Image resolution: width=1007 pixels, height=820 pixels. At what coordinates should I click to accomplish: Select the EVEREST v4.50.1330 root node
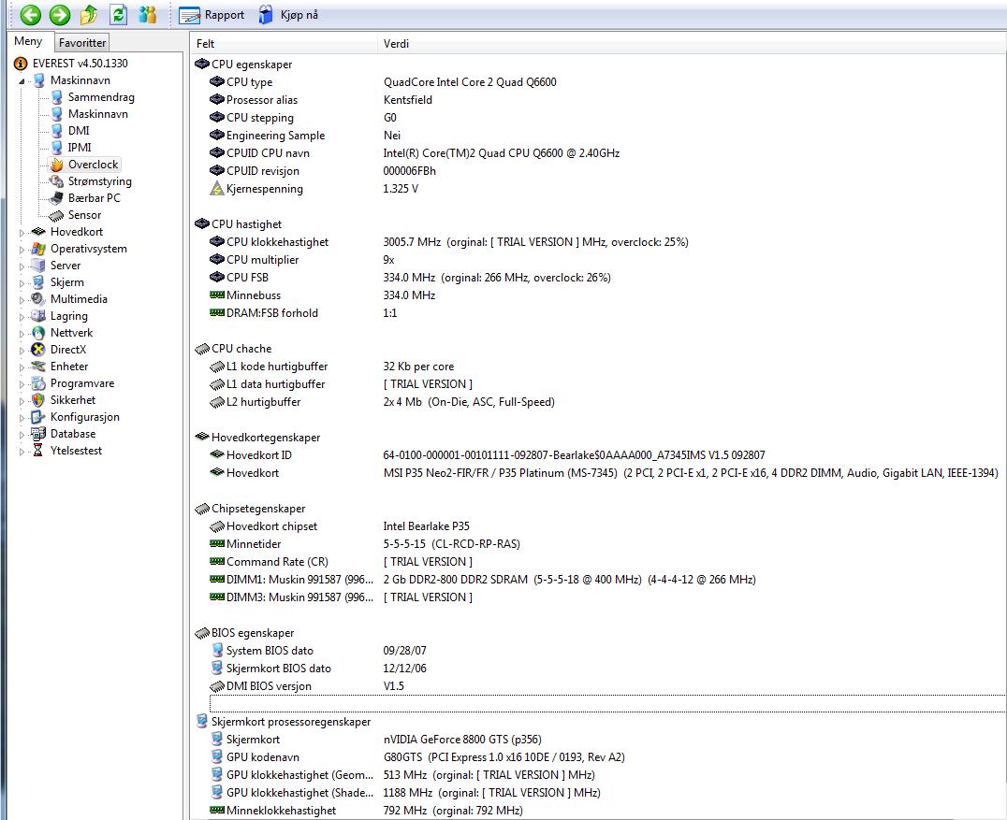(80, 63)
